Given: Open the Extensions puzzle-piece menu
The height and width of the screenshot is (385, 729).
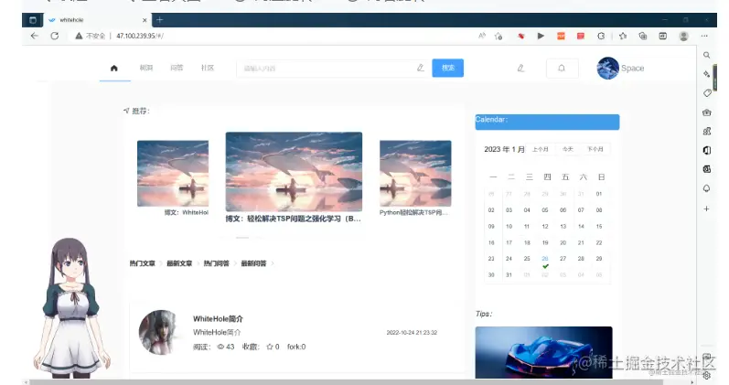Looking at the screenshot, I should pyautogui.click(x=601, y=36).
